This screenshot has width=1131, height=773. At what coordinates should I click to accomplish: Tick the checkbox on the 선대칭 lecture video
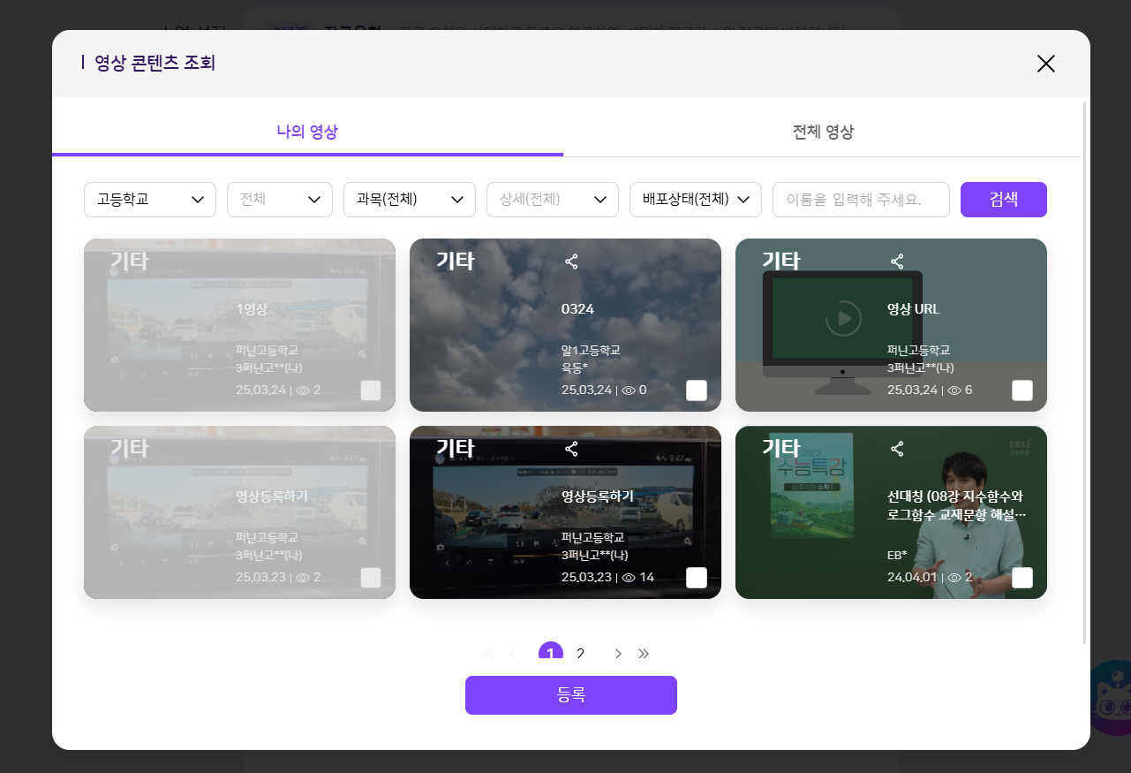click(x=1022, y=578)
